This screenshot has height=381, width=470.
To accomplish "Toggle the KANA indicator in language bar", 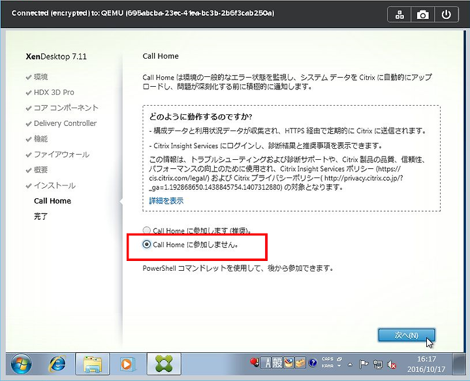I will coord(327,366).
